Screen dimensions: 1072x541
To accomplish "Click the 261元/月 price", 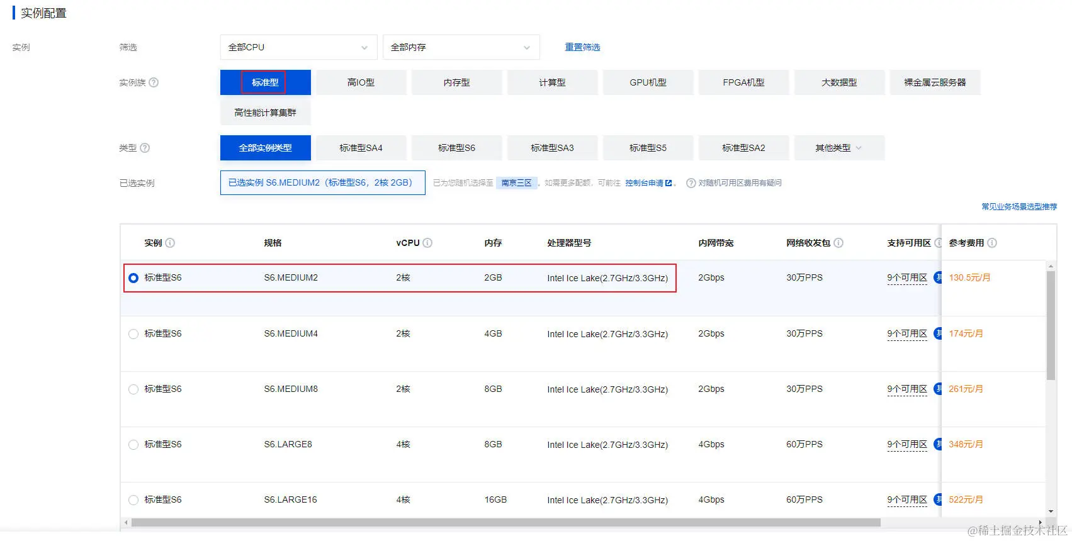I will coord(966,389).
